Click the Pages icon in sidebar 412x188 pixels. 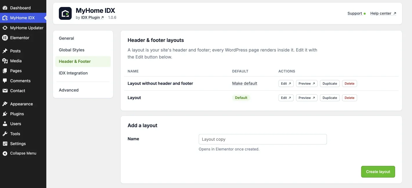[5, 71]
